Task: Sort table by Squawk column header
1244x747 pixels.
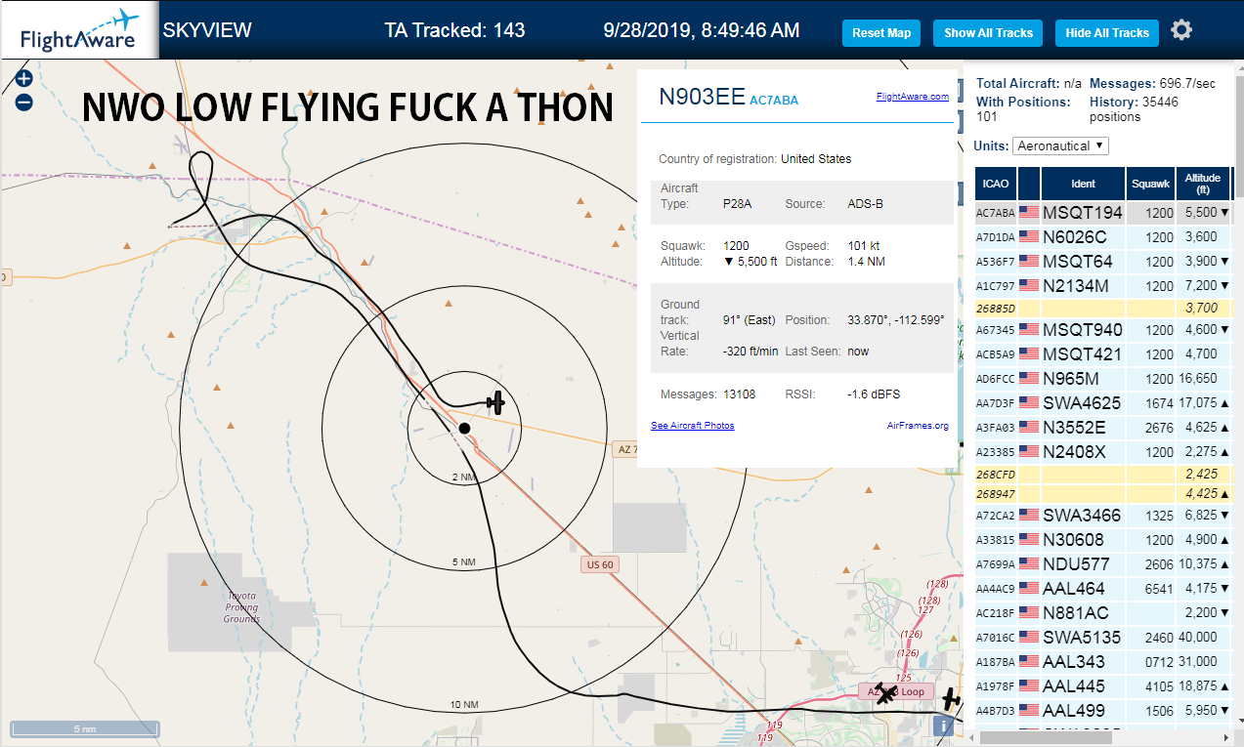Action: (x=1150, y=184)
